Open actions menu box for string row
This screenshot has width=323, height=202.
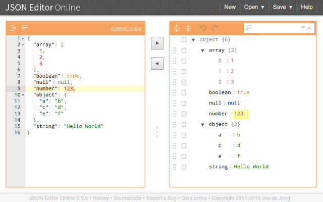pos(184,167)
